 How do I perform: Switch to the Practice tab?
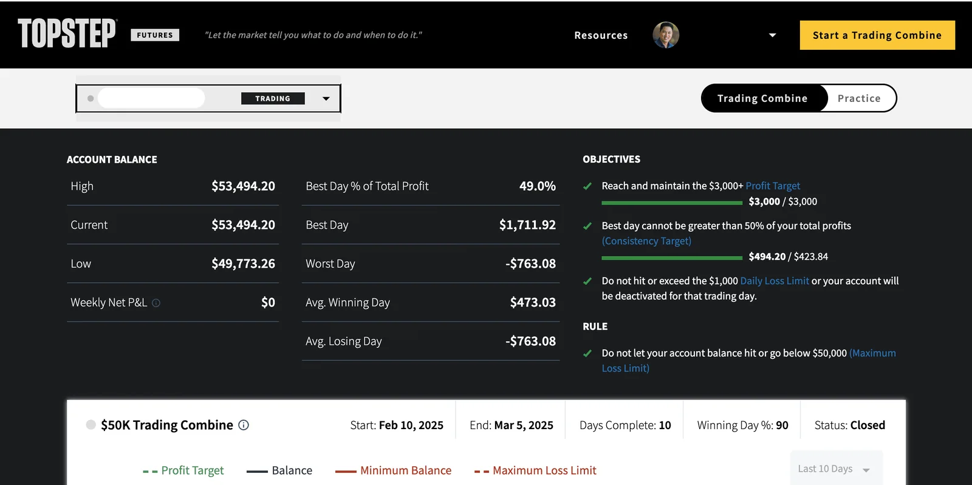point(859,98)
